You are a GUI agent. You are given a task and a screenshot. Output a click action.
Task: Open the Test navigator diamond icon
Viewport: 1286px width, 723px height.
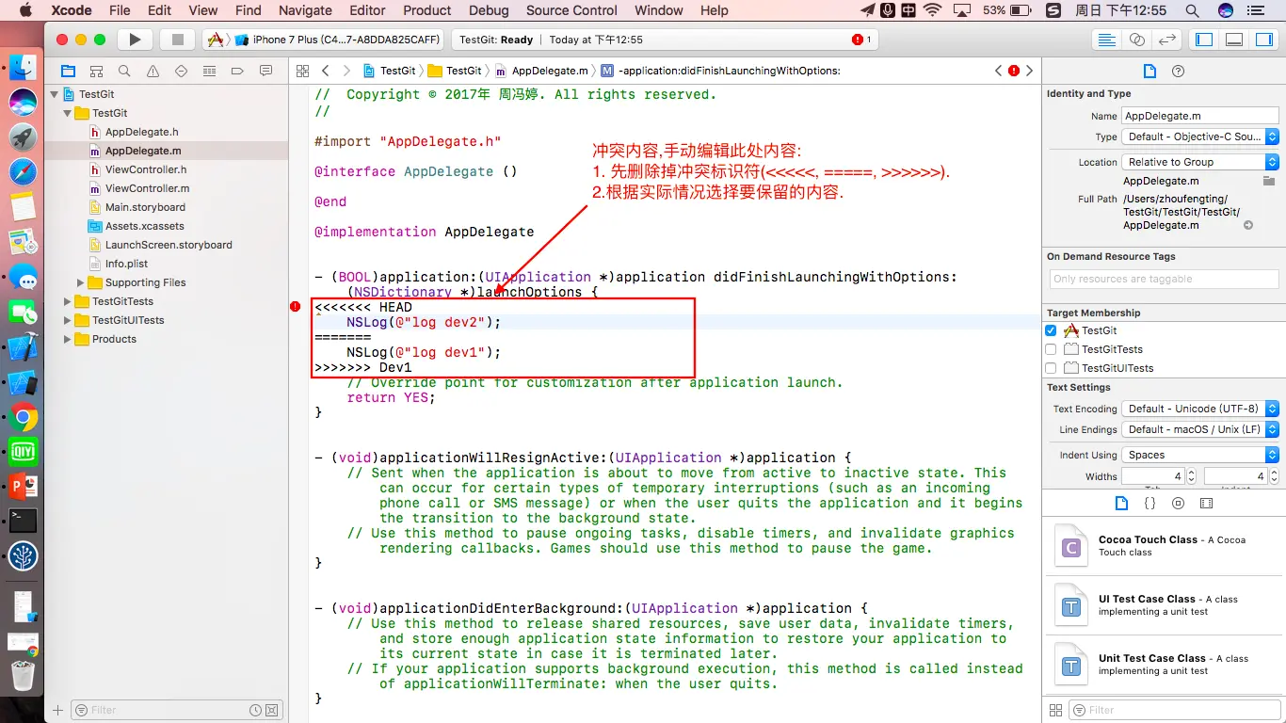[x=181, y=71]
